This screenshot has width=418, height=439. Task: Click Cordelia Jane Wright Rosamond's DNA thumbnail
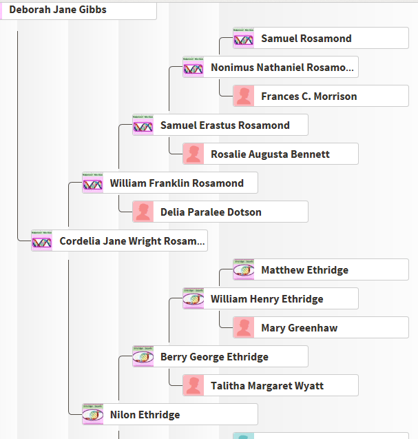42,241
